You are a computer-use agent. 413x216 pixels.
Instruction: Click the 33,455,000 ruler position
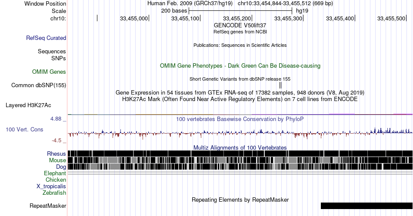pos(134,18)
